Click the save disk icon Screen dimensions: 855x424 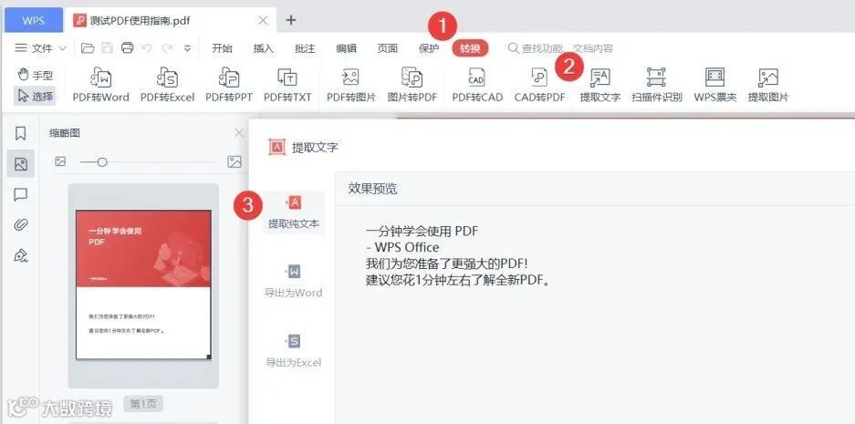pos(108,48)
